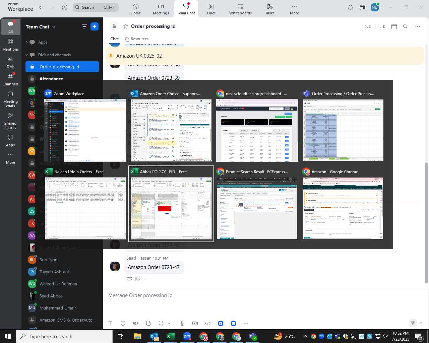The image size is (429, 343).
Task: Open Apps in the left sidebar
Action: [10, 141]
